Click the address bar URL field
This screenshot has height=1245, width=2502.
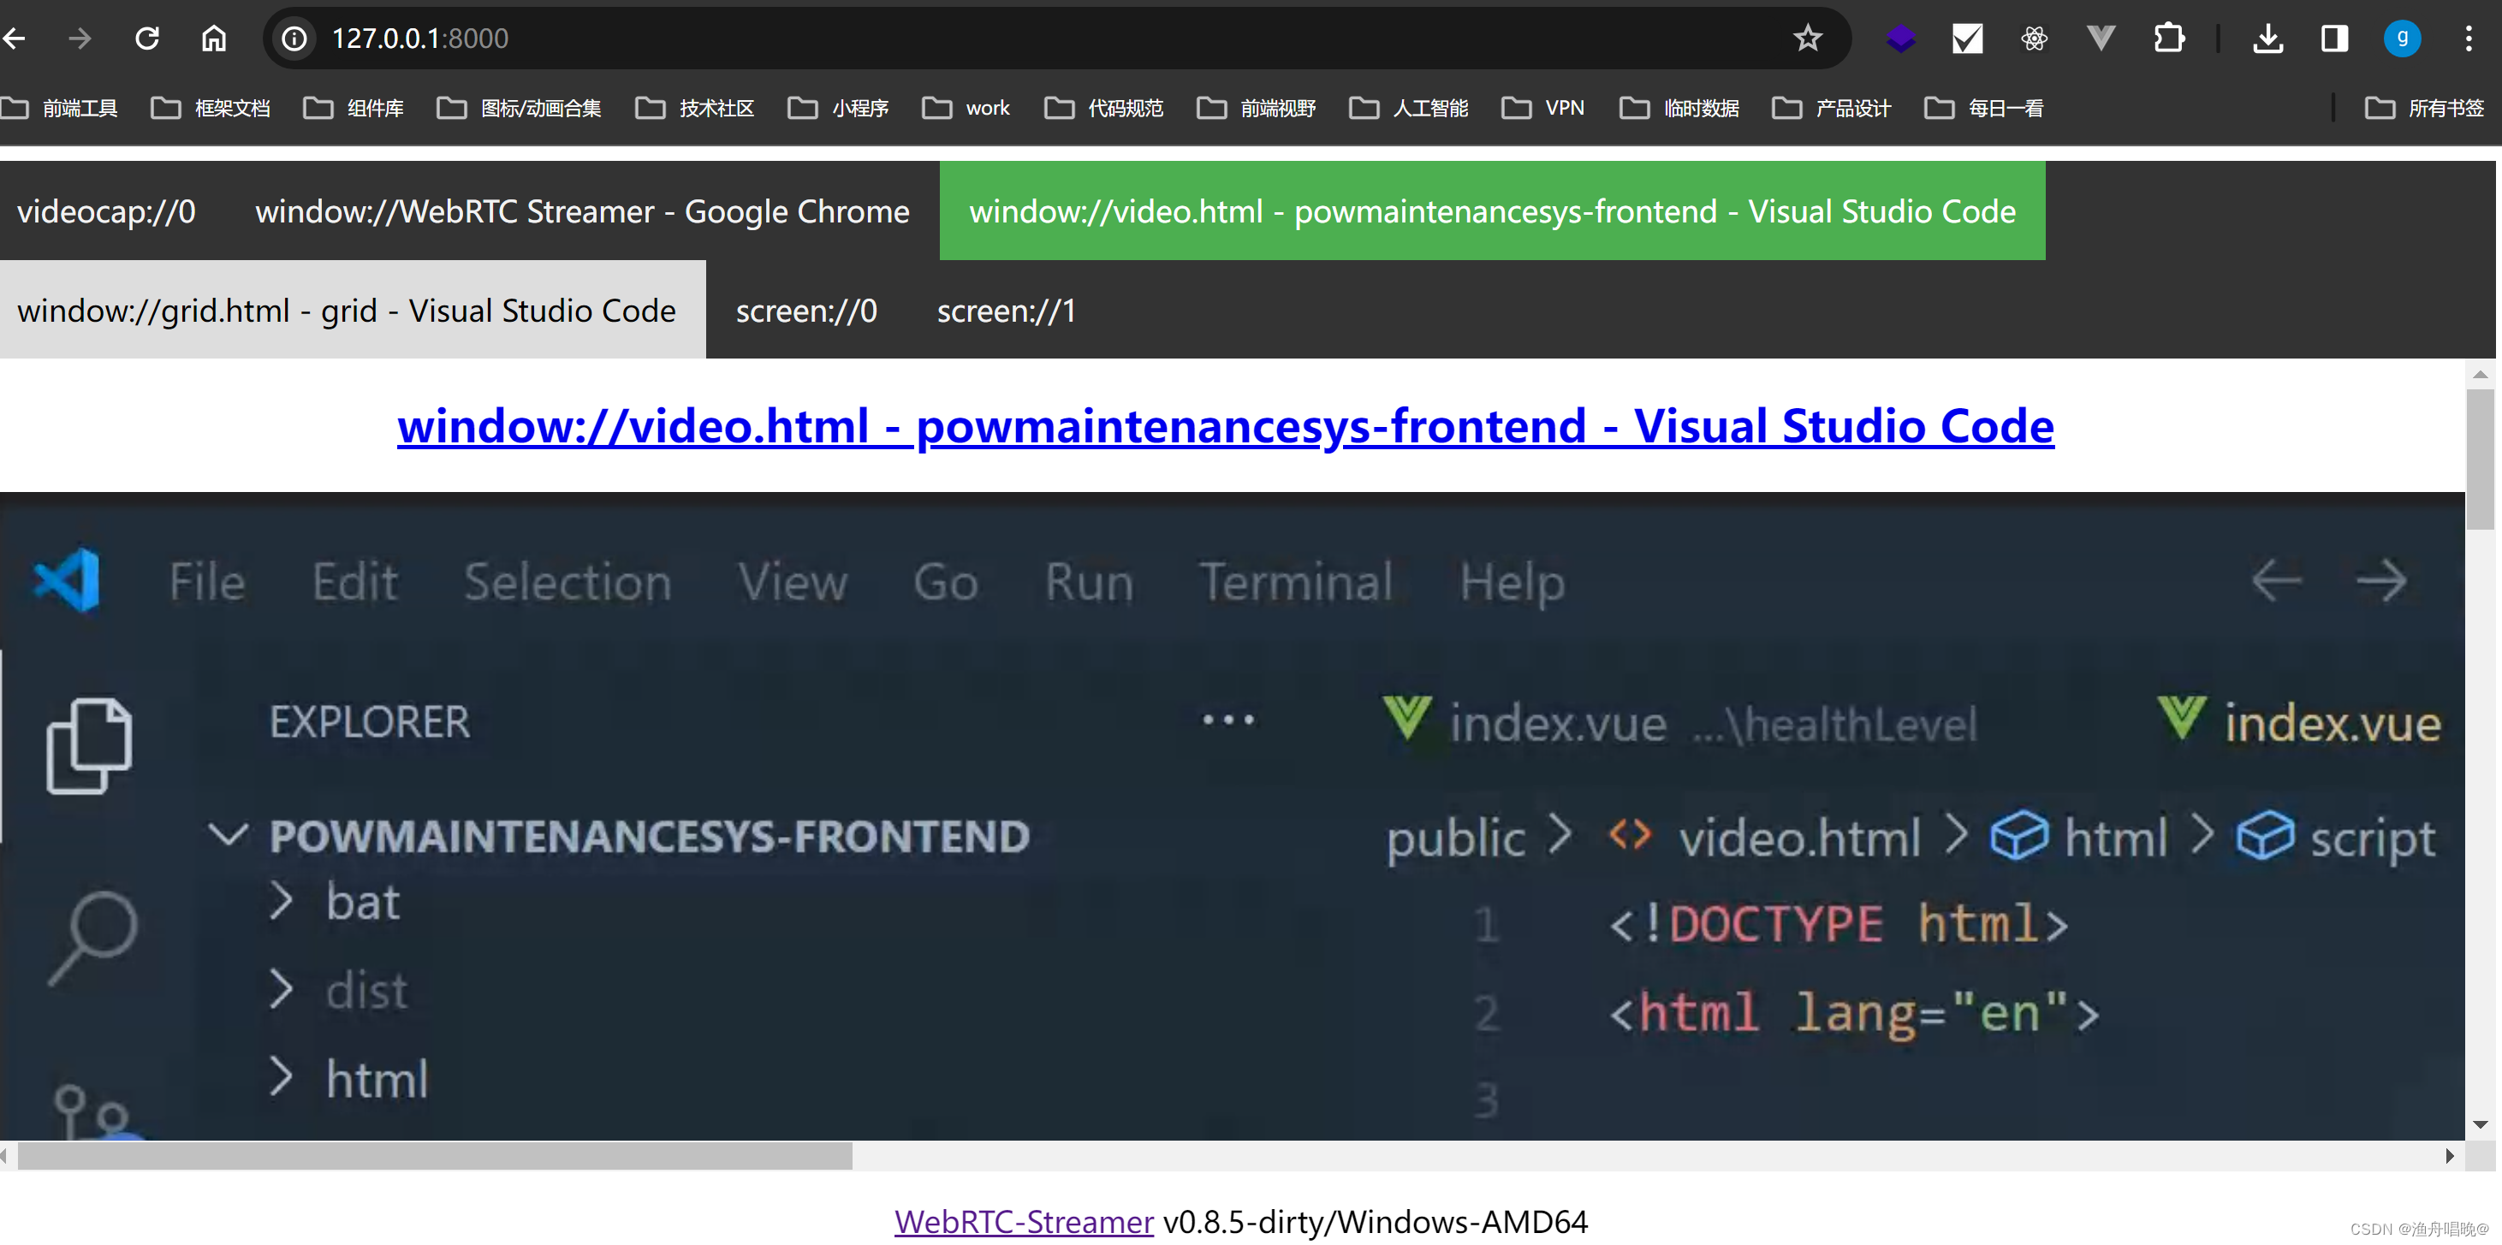click(972, 39)
